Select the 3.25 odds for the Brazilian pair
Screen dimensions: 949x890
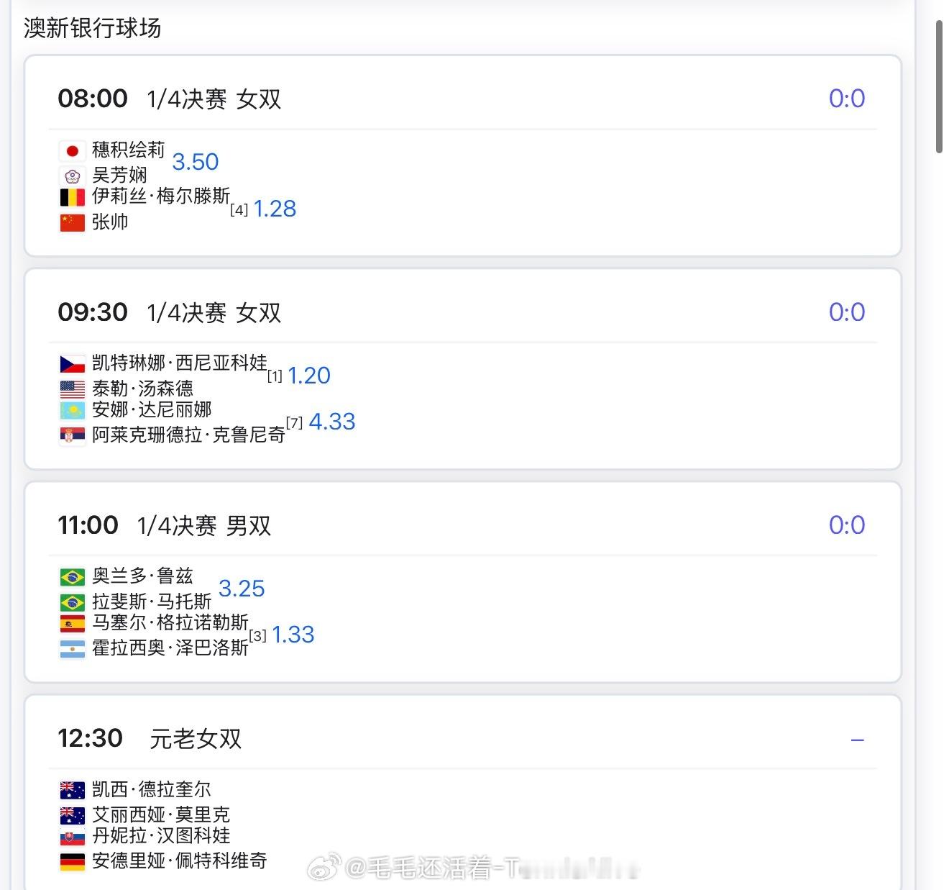tap(242, 589)
